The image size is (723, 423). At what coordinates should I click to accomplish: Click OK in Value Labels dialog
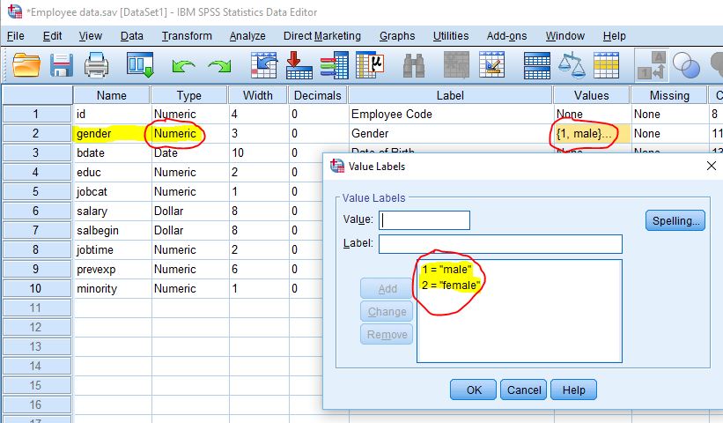[474, 390]
